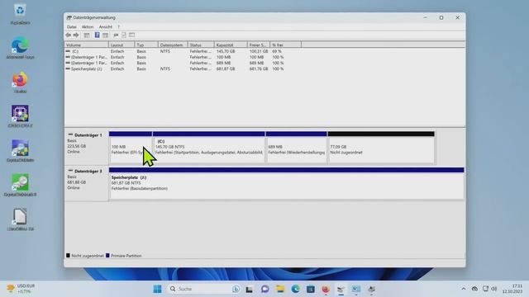Click the 145,70 GB capacity cell

226,51
